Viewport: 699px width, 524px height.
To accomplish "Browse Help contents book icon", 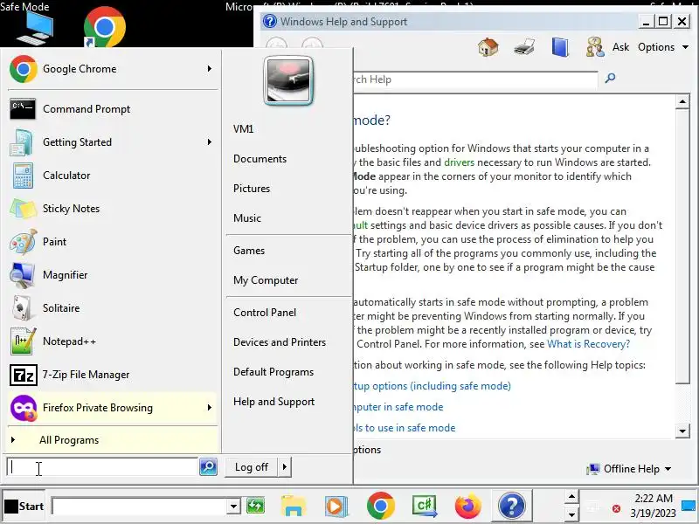I will coord(560,47).
